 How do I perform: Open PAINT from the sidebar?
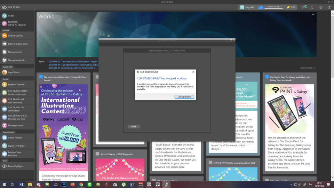17,16
